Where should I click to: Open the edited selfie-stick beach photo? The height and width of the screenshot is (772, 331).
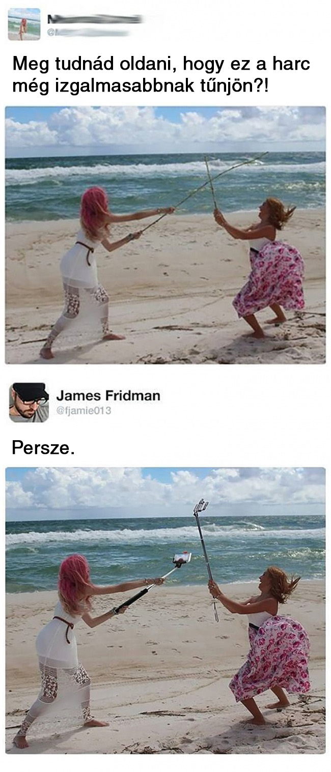click(x=165, y=610)
